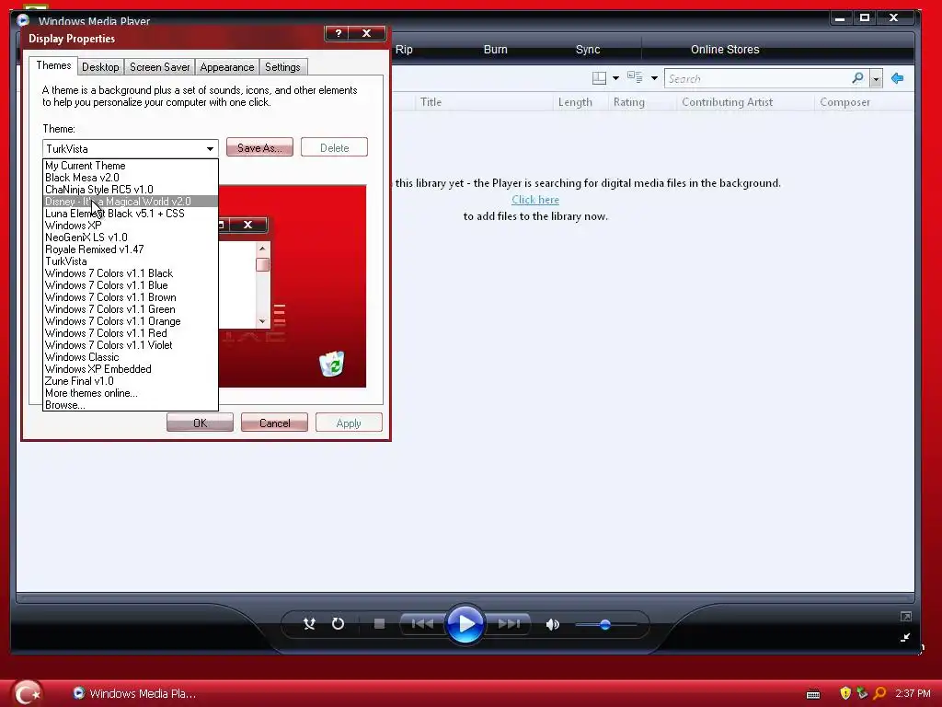Choose 'ChaNinja Style RC5 v1.0' theme
This screenshot has width=942, height=707.
(x=131, y=190)
